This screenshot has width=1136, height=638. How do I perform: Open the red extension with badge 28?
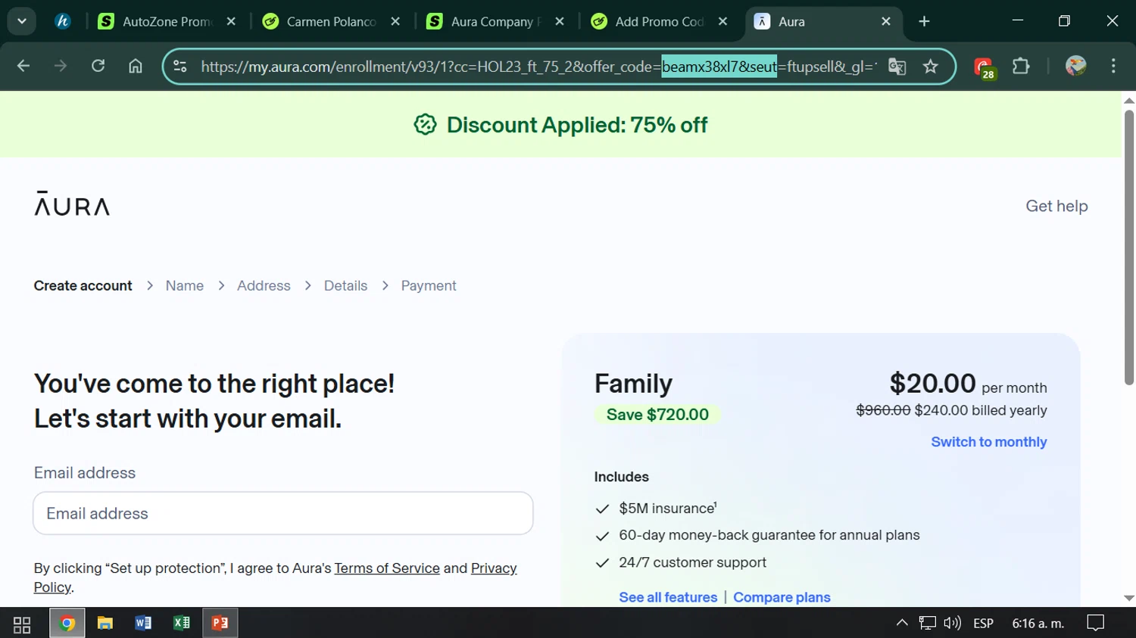click(984, 67)
